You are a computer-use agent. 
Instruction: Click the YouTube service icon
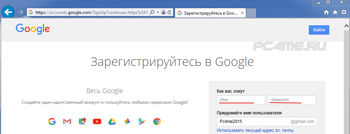tap(97, 122)
